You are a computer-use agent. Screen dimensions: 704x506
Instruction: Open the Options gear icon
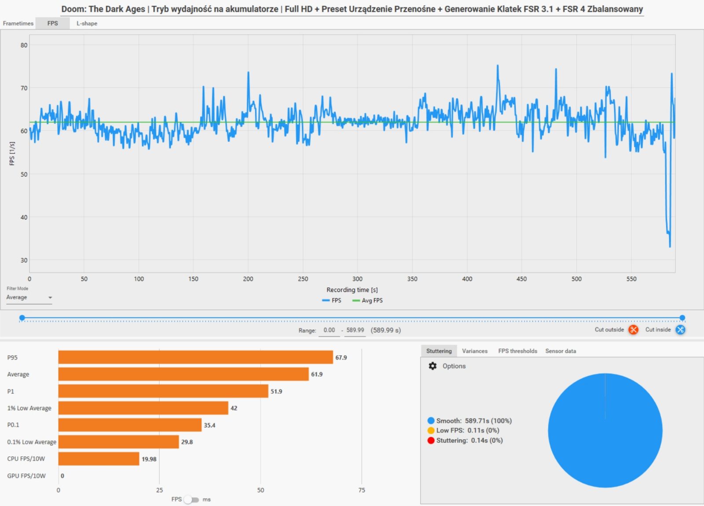433,366
